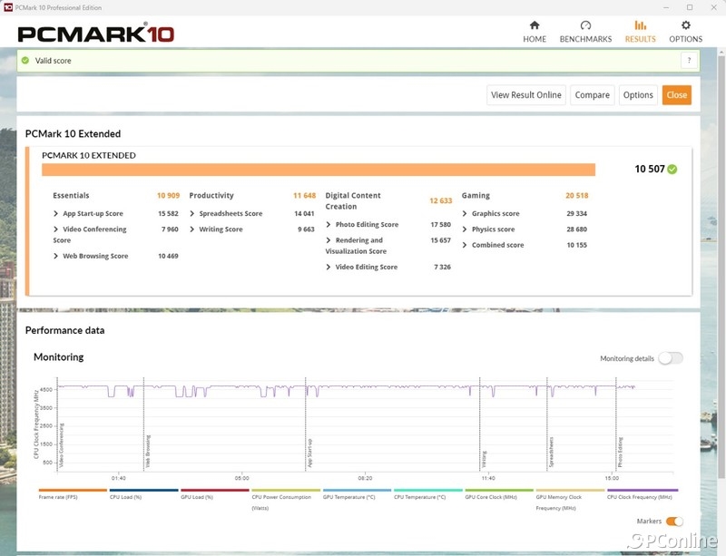Image resolution: width=726 pixels, height=556 pixels.
Task: Expand the Photo Editing Score row
Action: (329, 225)
